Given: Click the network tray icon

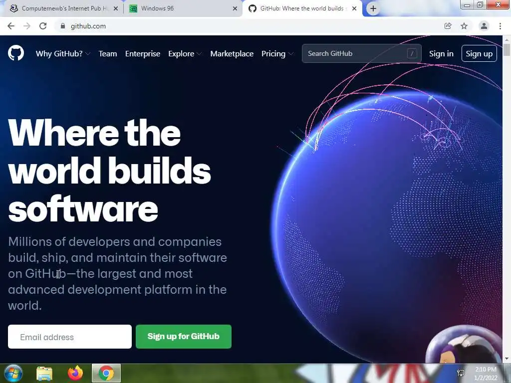Looking at the screenshot, I should coord(461,373).
